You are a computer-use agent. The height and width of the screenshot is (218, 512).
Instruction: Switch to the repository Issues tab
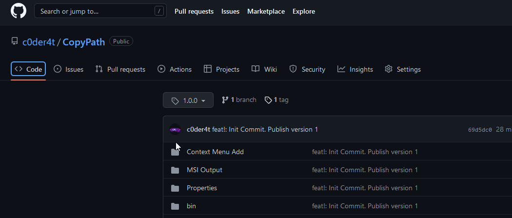click(x=68, y=69)
